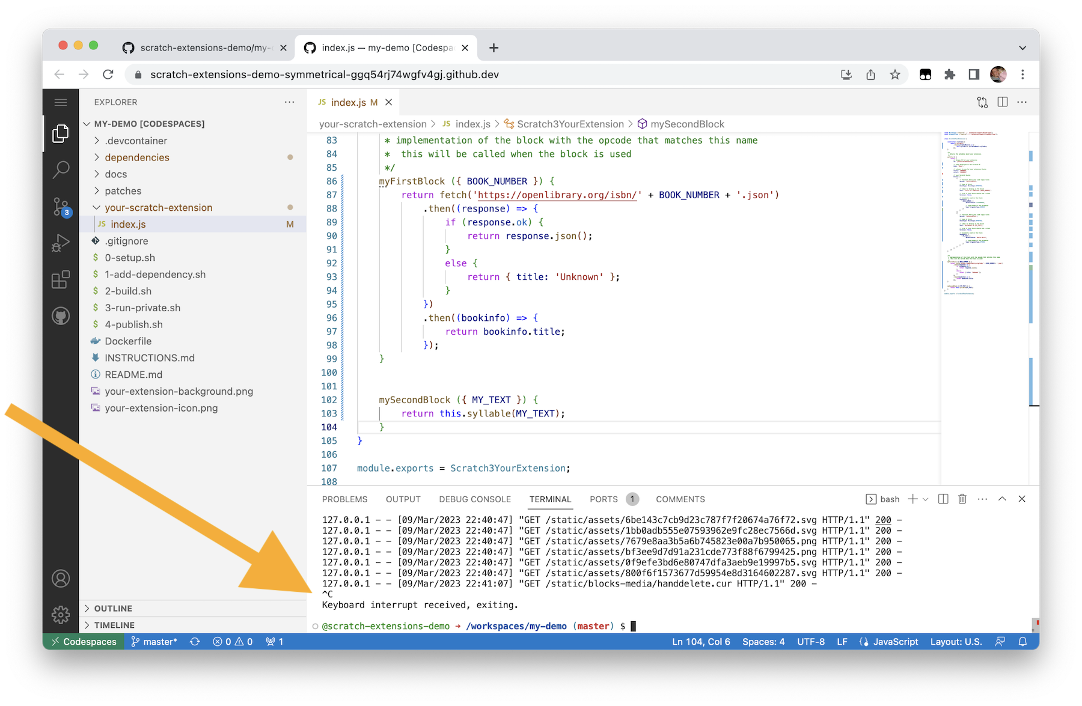Open the Run and Debug view
Viewport: 1082px width, 706px height.
click(x=60, y=243)
